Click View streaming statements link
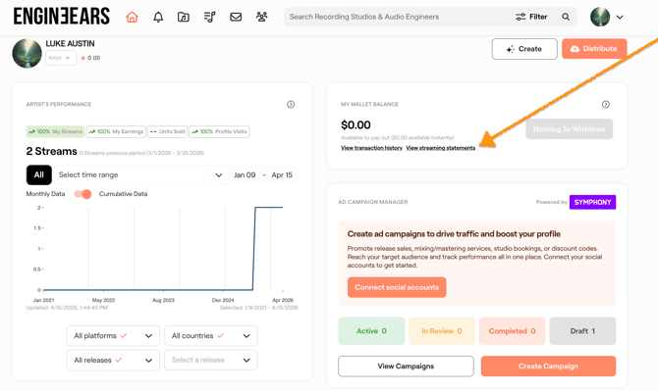The height and width of the screenshot is (391, 658). click(x=441, y=148)
